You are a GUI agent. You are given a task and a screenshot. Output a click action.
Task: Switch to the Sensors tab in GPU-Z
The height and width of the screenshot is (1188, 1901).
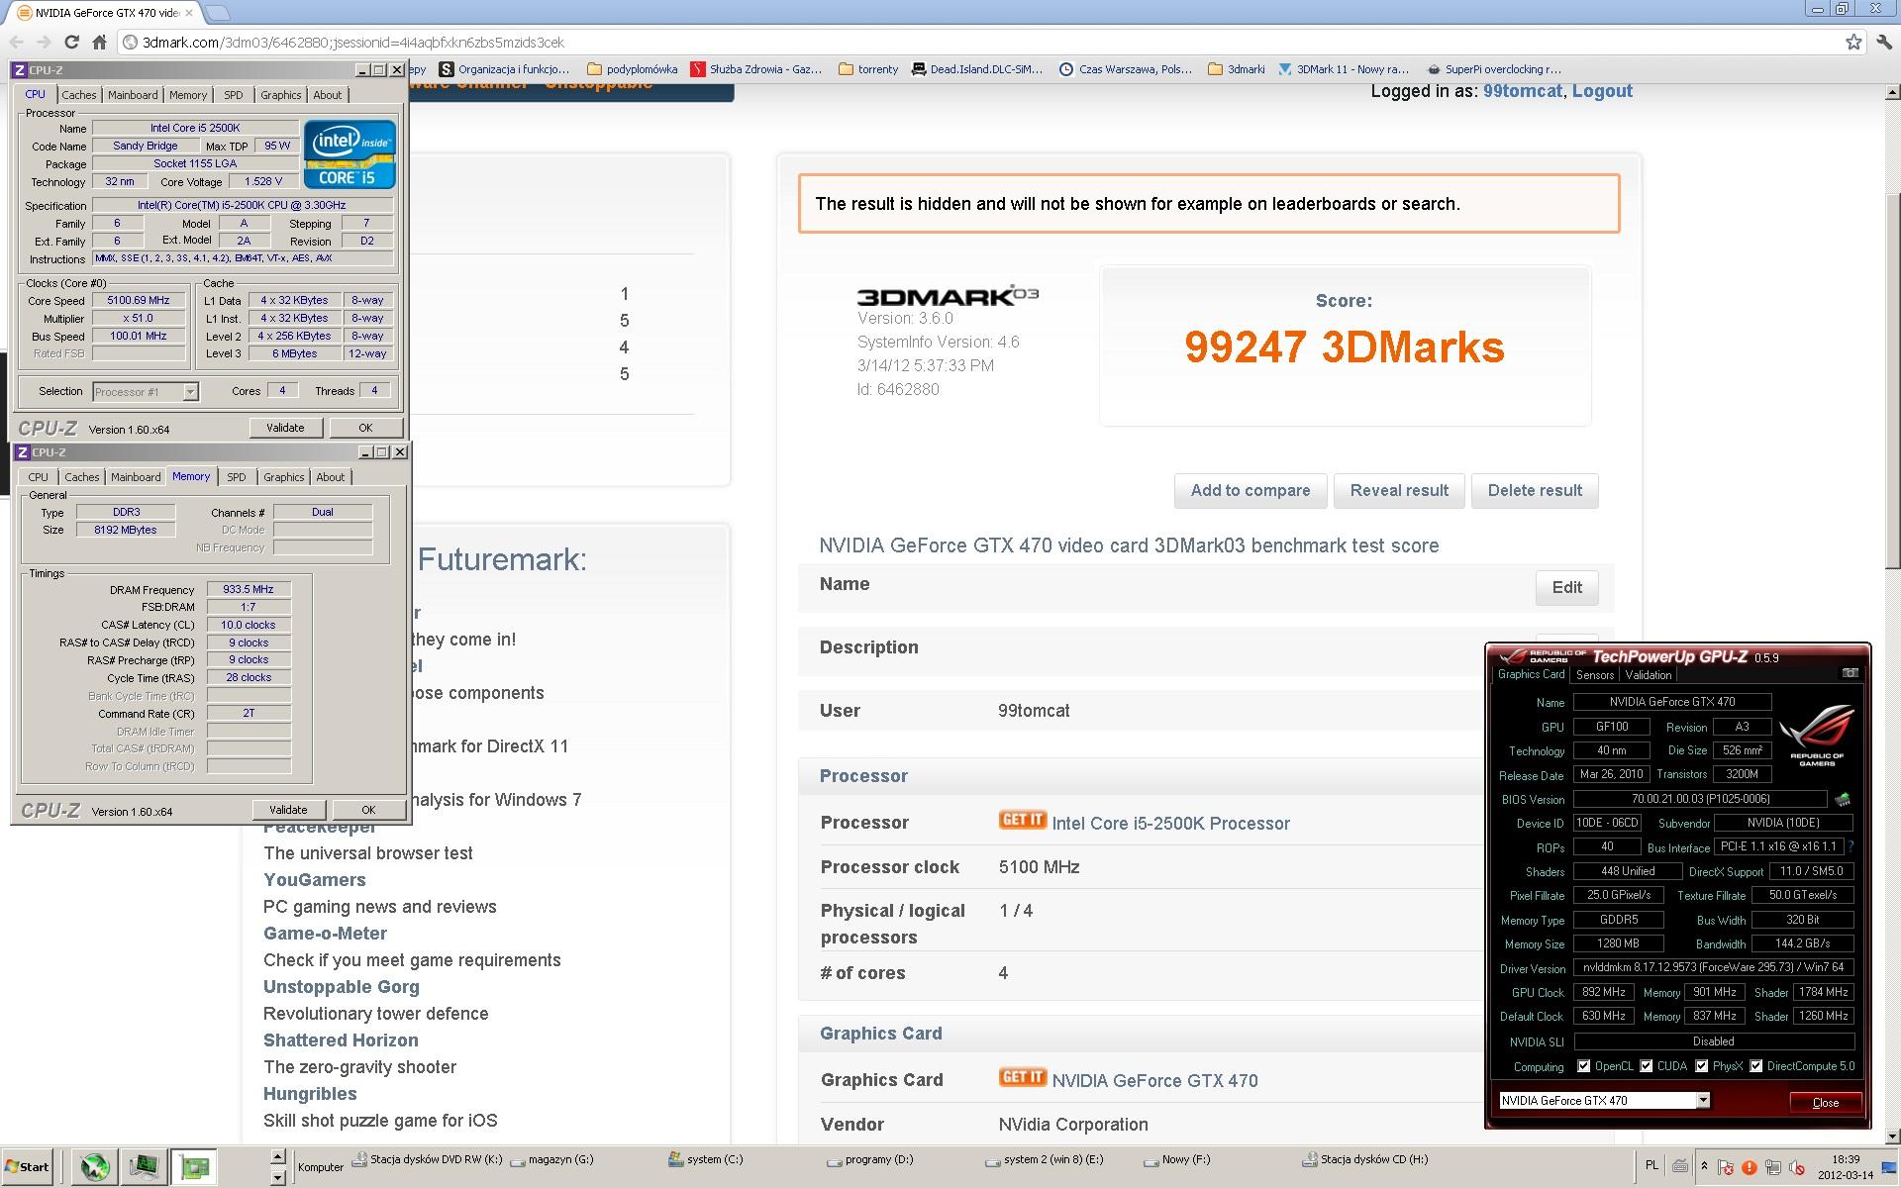point(1595,675)
